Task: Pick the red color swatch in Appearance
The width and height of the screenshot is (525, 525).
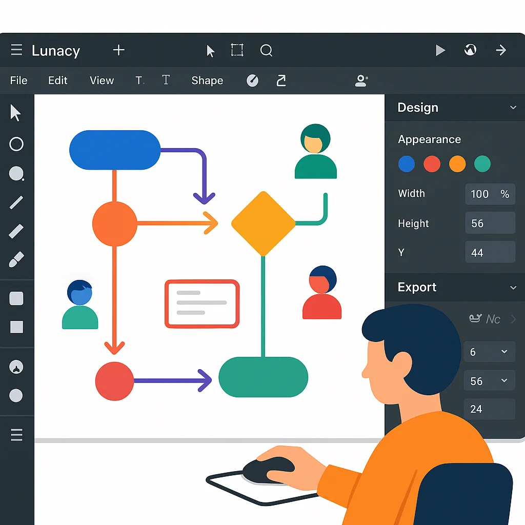Action: click(x=432, y=164)
